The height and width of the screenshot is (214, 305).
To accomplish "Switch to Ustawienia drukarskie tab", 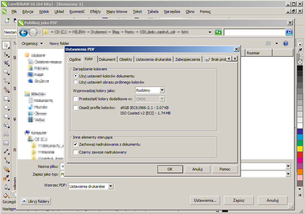I will pos(154,59).
